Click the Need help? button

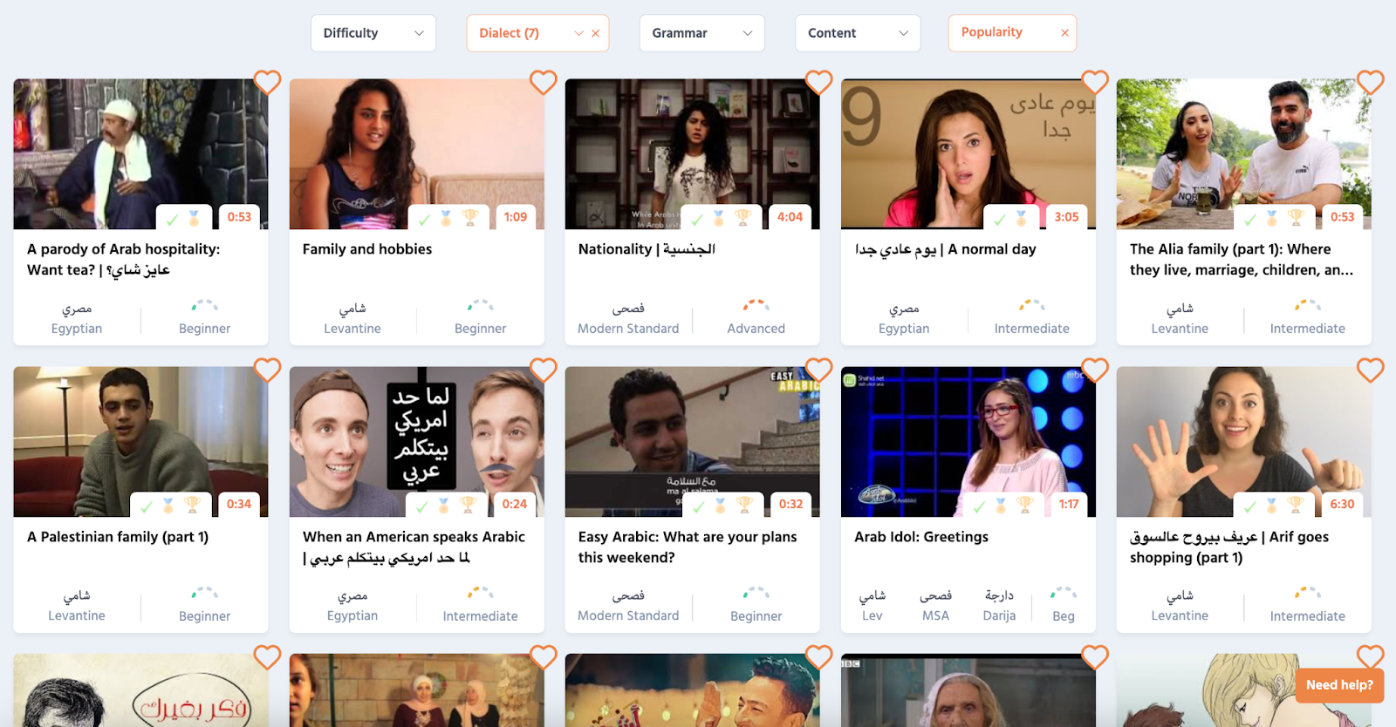point(1339,685)
